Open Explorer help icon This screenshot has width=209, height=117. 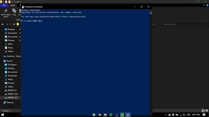[x=207, y=5]
